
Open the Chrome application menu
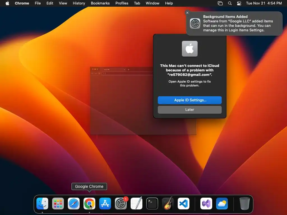click(22, 3)
